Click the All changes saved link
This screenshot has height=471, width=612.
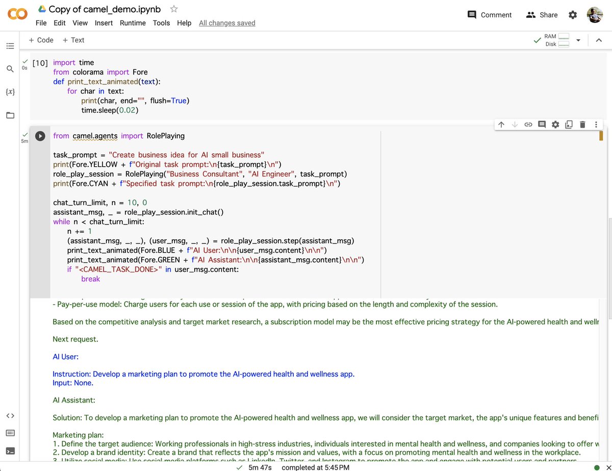[x=227, y=23]
